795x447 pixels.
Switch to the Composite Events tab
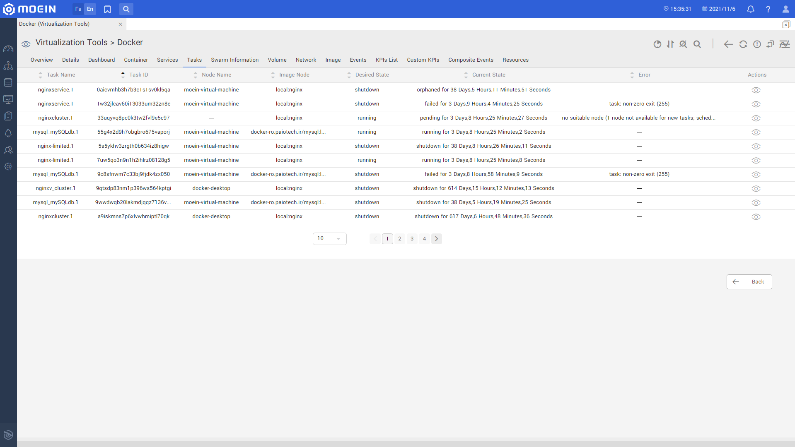point(471,60)
